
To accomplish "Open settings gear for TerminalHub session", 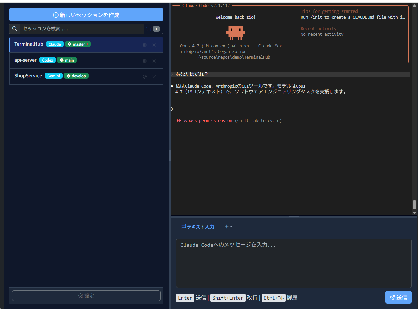I will click(x=145, y=45).
